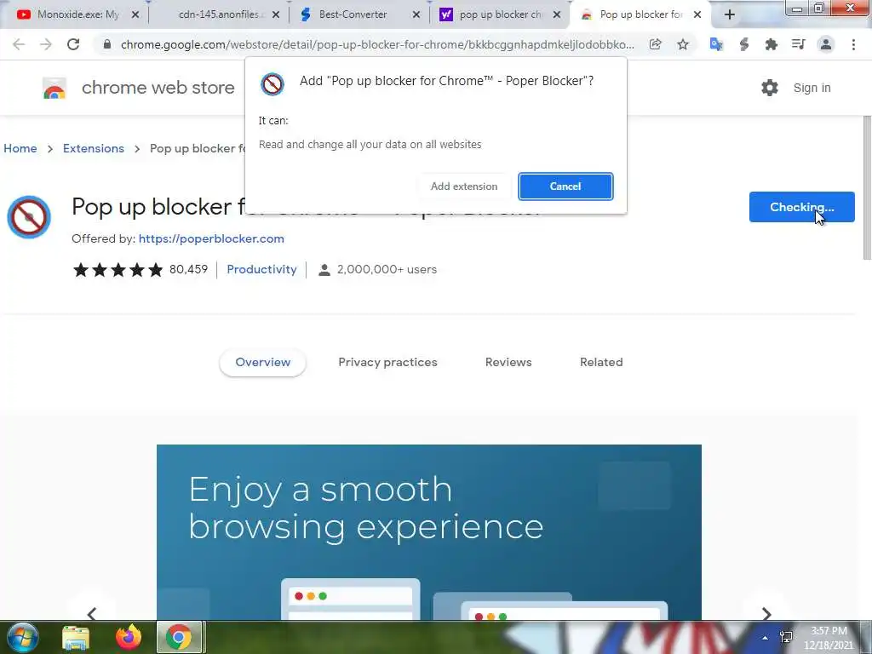The image size is (872, 654).
Task: Click the Enjoy a smooth browsing screenshot
Action: click(429, 532)
